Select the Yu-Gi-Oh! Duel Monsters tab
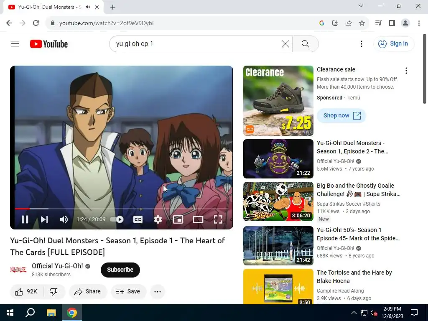The width and height of the screenshot is (428, 321). tap(49, 7)
